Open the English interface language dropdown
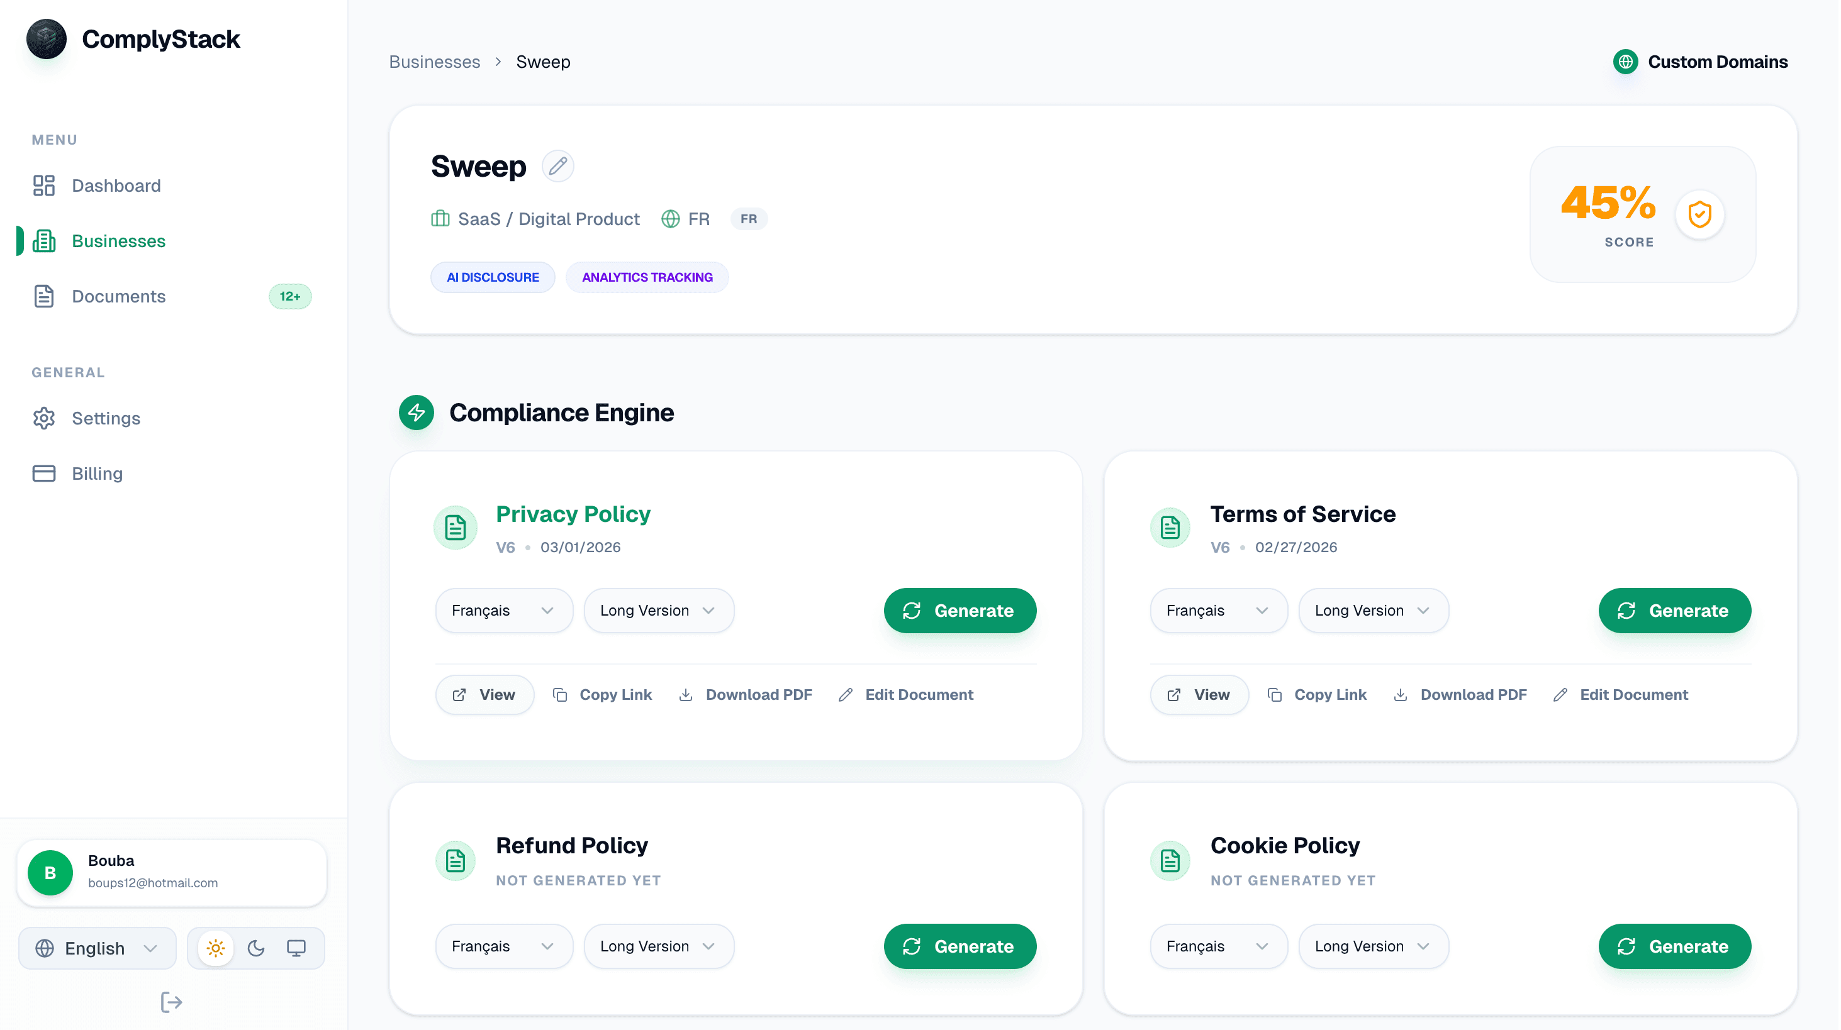This screenshot has width=1841, height=1030. click(96, 948)
